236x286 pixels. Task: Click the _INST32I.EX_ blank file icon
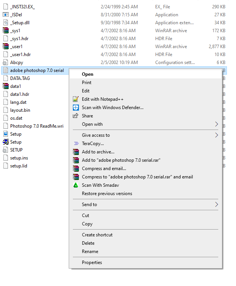tap(6, 6)
